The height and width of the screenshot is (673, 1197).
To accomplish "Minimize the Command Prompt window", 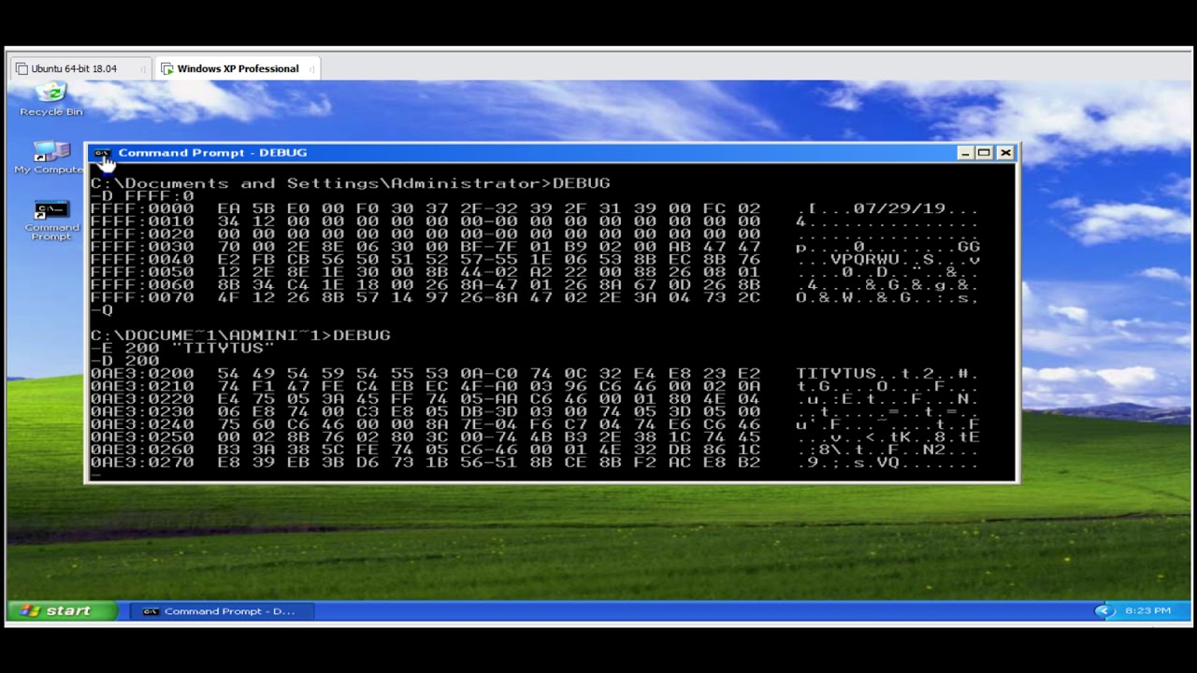I will click(965, 153).
